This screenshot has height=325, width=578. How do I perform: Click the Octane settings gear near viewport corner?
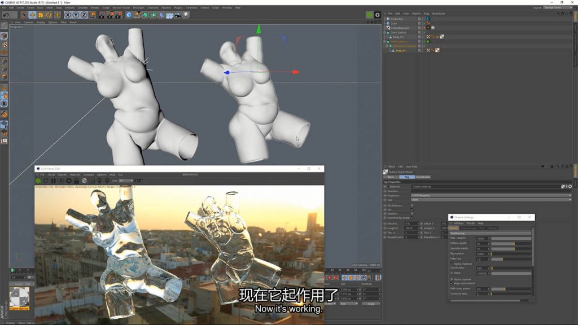coord(378,15)
